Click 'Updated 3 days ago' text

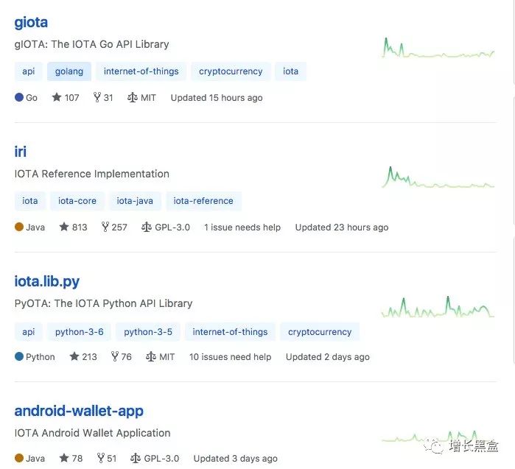tap(236, 458)
